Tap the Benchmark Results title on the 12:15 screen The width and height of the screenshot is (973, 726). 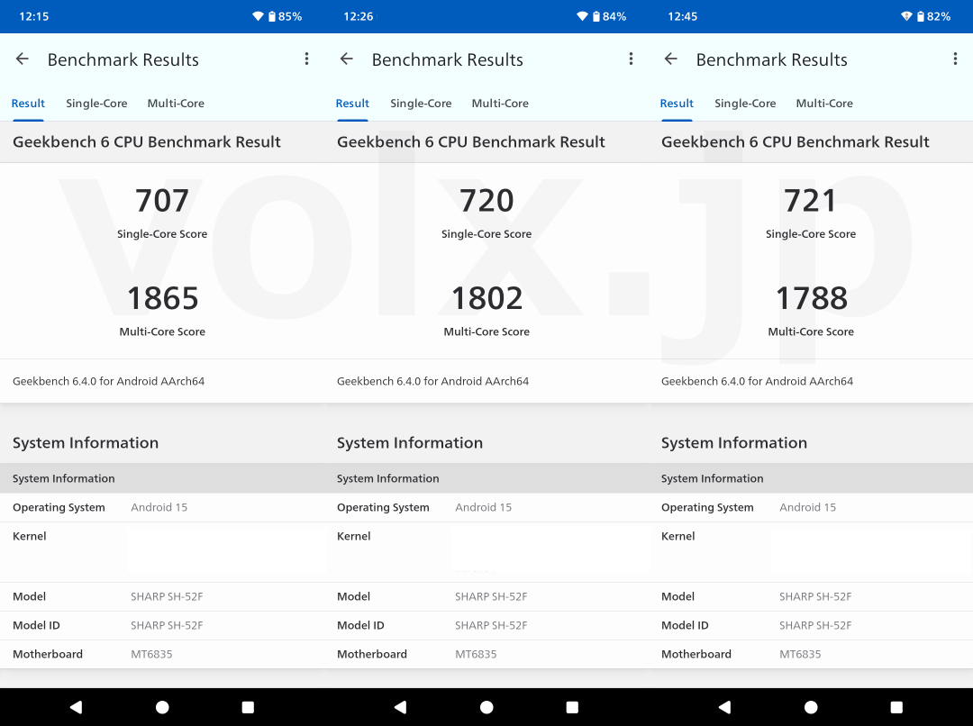tap(123, 59)
